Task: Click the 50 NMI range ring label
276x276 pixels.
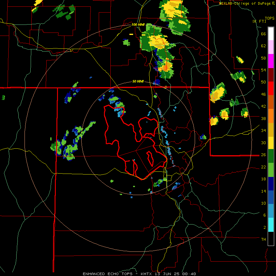Action: point(138,81)
